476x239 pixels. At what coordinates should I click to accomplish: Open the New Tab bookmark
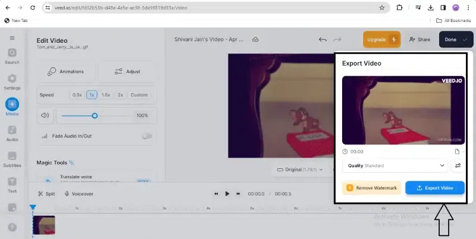coord(16,21)
